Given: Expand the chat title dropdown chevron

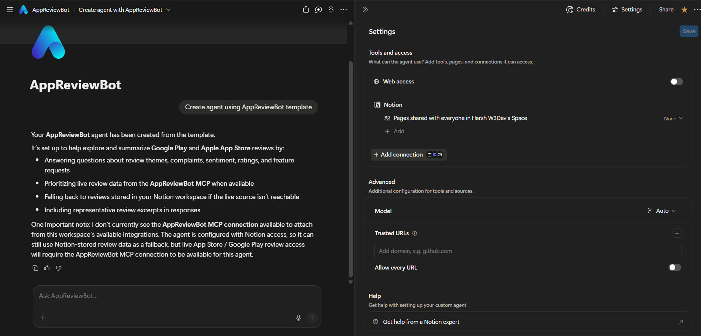Looking at the screenshot, I should coord(168,10).
